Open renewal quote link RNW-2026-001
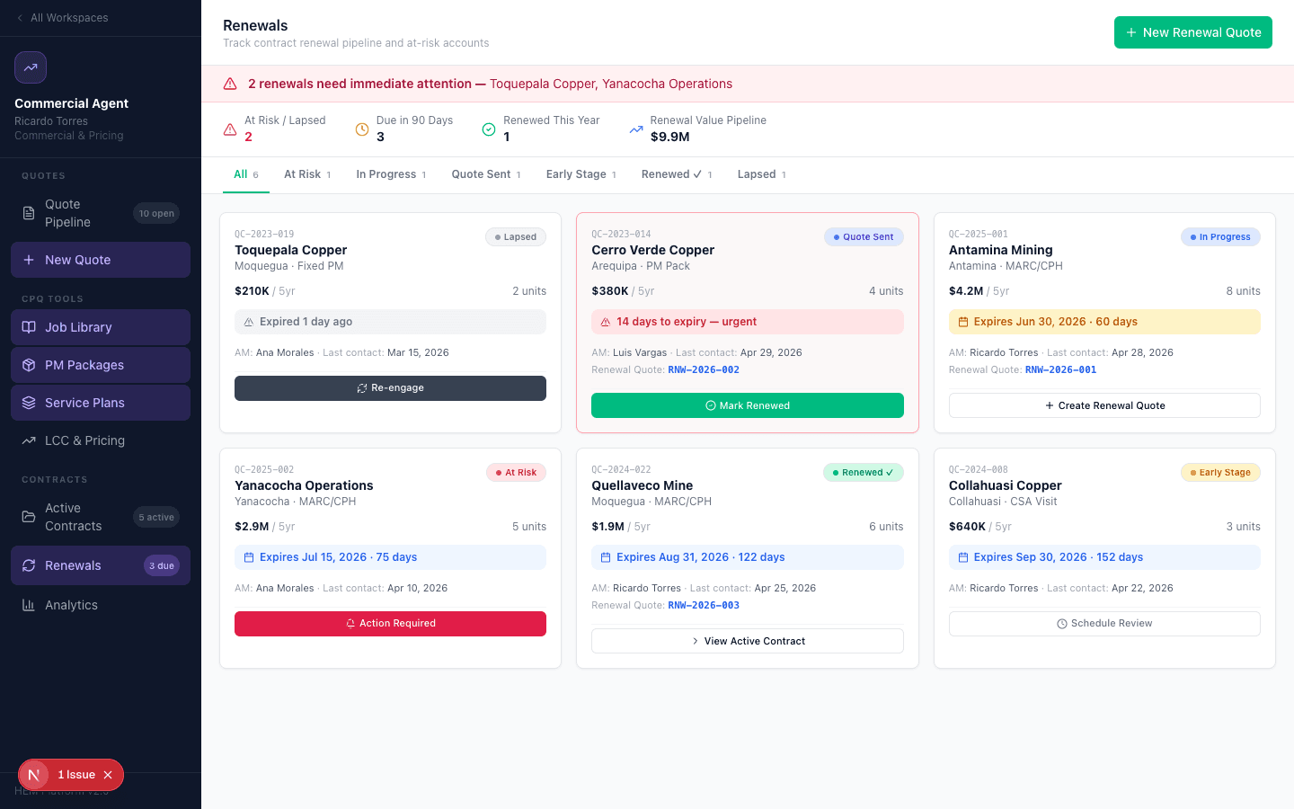1294x809 pixels. pyautogui.click(x=1060, y=369)
